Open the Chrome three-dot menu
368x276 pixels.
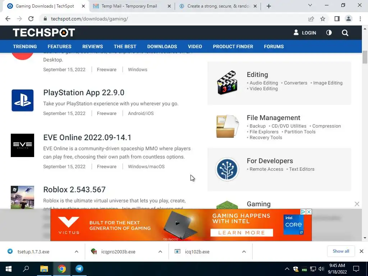click(x=360, y=19)
